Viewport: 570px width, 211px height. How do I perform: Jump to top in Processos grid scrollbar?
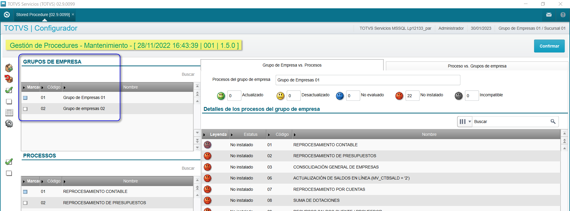(x=197, y=180)
